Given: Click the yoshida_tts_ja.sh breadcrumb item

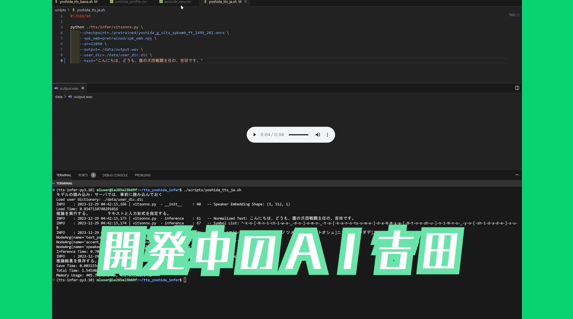Looking at the screenshot, I should point(91,10).
